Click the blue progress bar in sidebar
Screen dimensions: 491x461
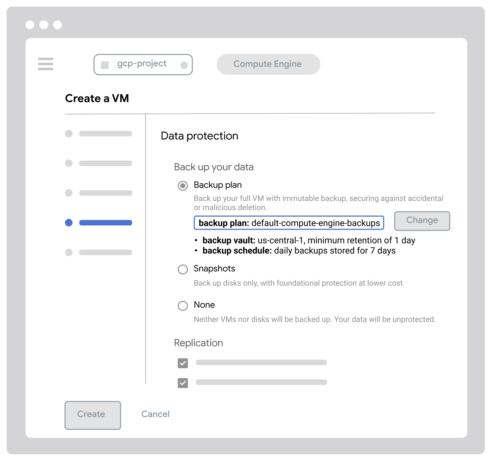pos(105,223)
